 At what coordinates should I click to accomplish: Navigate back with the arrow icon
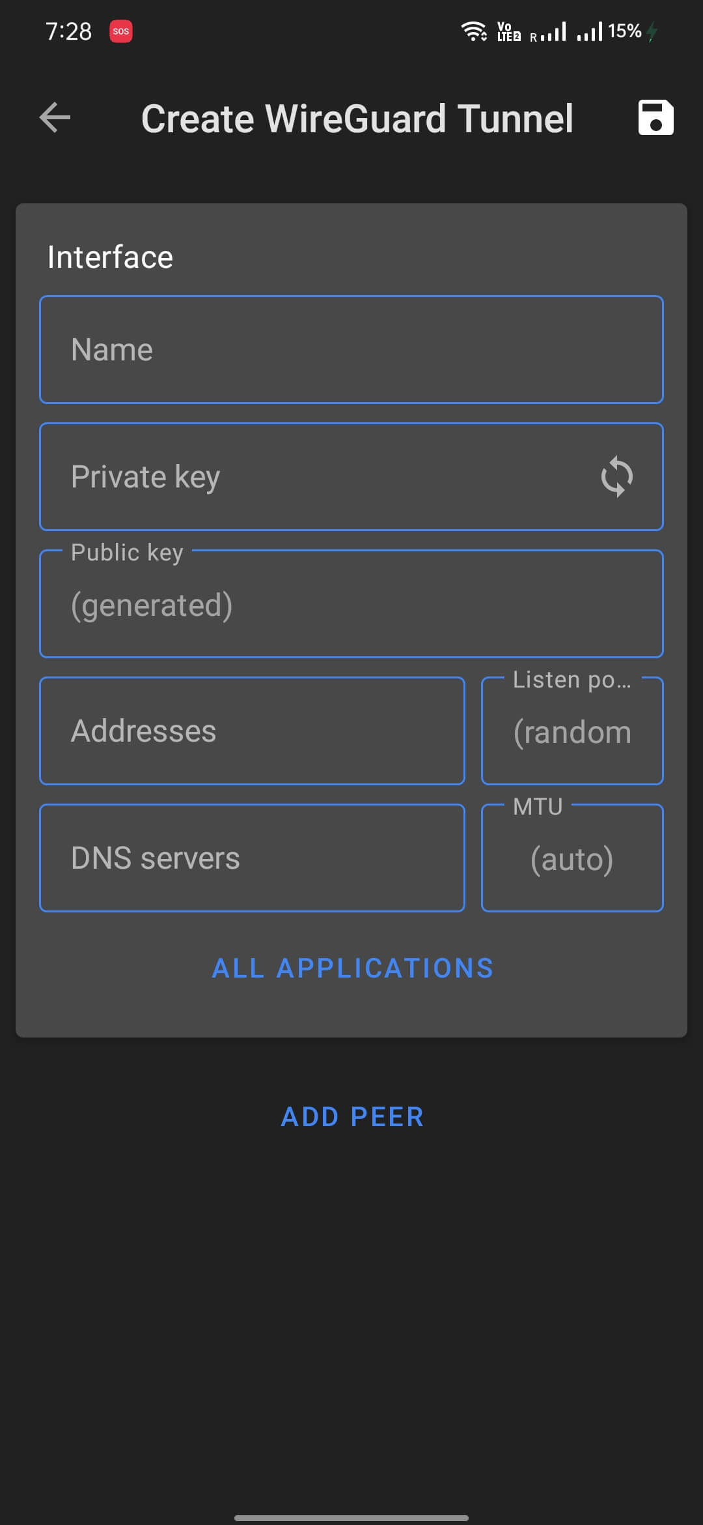click(55, 117)
